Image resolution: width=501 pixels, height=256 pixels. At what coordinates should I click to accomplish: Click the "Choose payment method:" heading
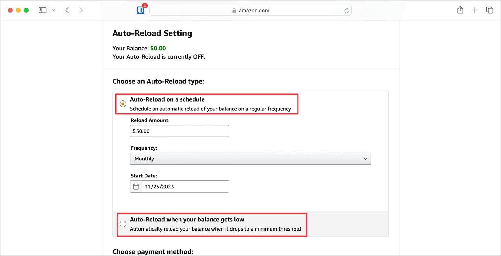(153, 252)
